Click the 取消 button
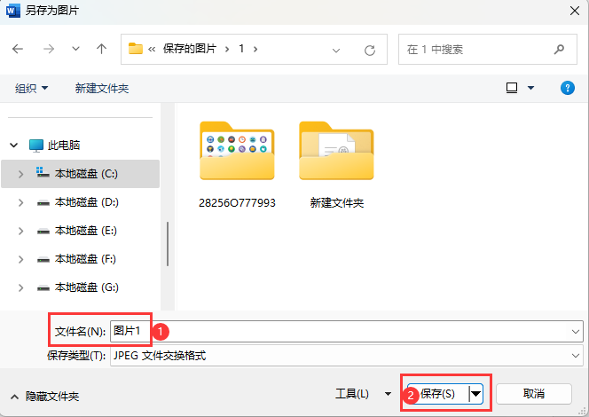The width and height of the screenshot is (589, 417). pyautogui.click(x=534, y=394)
